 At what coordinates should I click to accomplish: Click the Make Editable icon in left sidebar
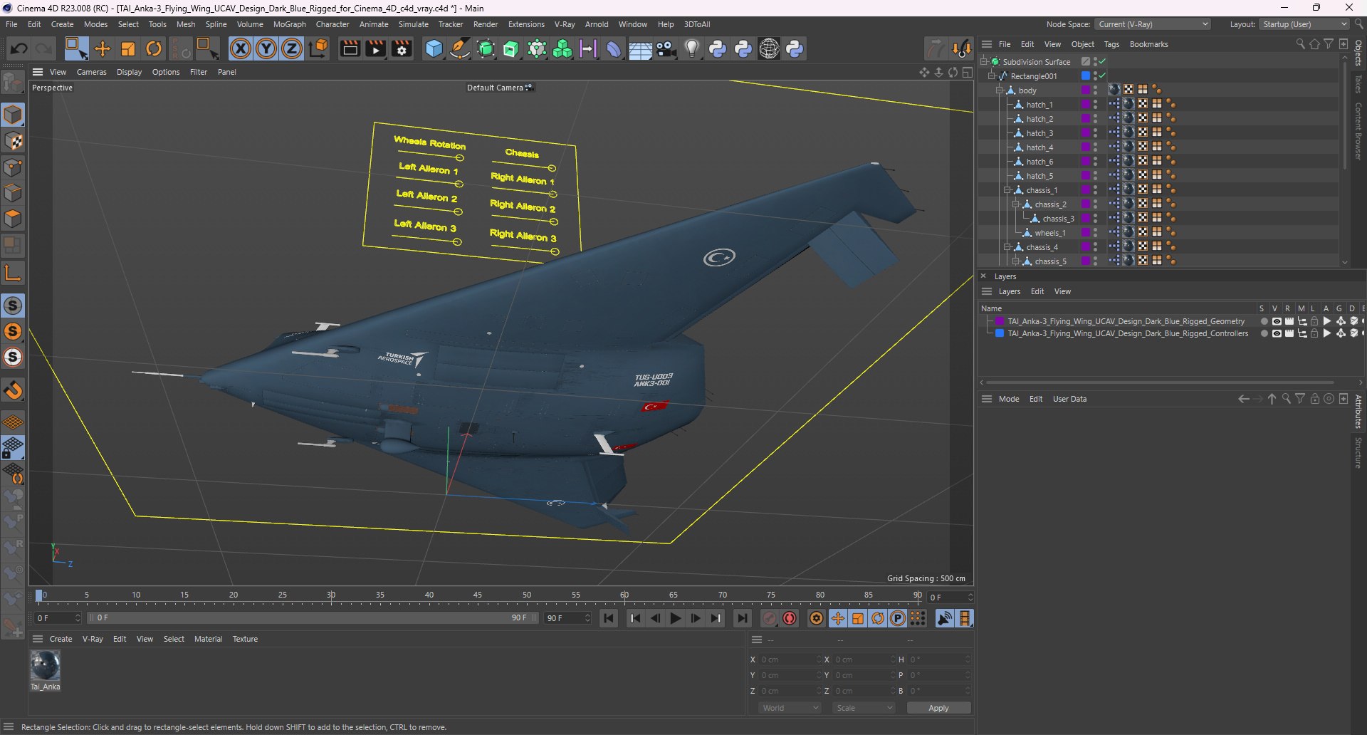[x=13, y=83]
